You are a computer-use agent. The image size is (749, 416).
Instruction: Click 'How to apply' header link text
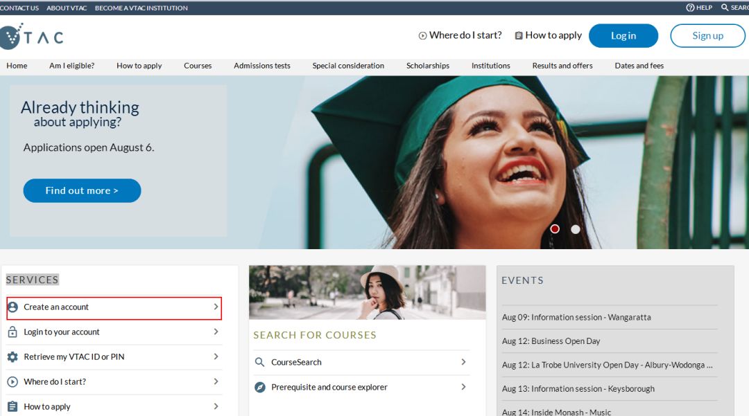pyautogui.click(x=553, y=35)
